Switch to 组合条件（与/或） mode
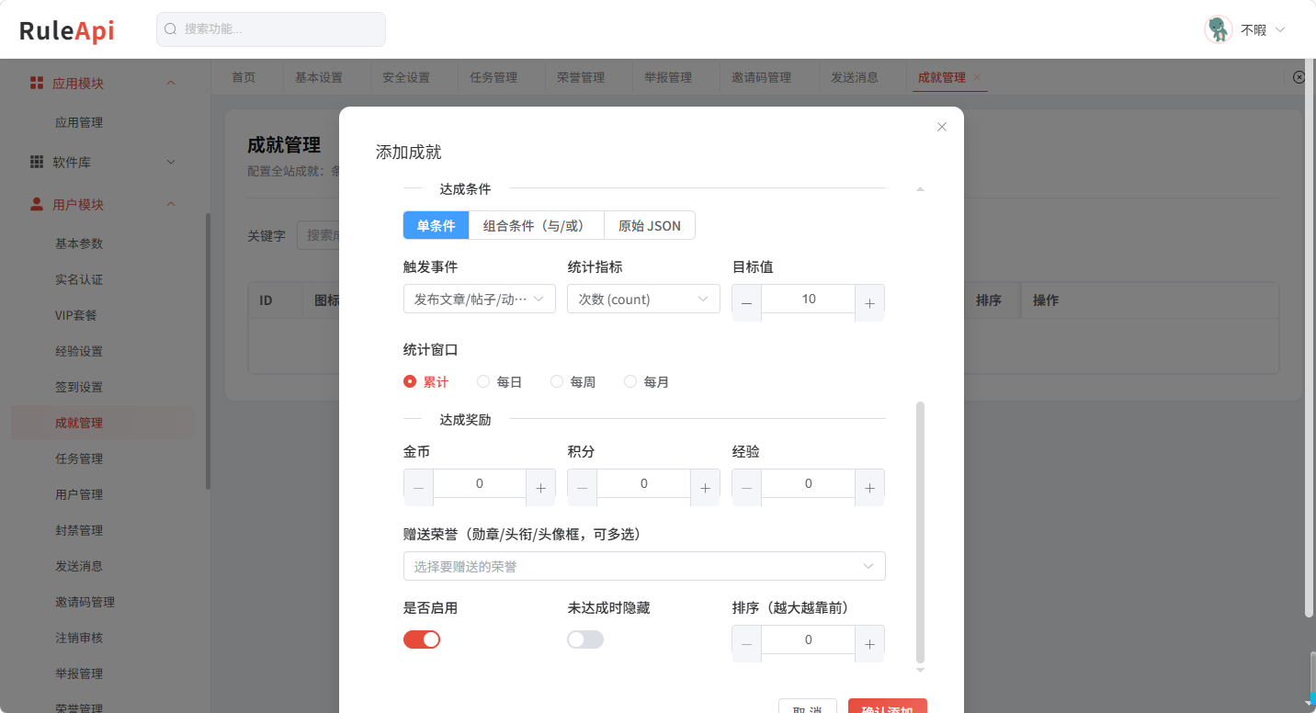The image size is (1316, 713). (537, 225)
